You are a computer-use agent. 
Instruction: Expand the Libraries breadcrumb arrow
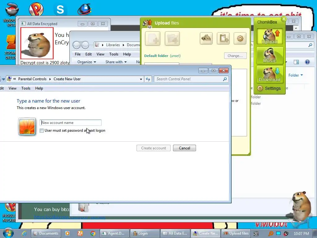[x=123, y=45]
